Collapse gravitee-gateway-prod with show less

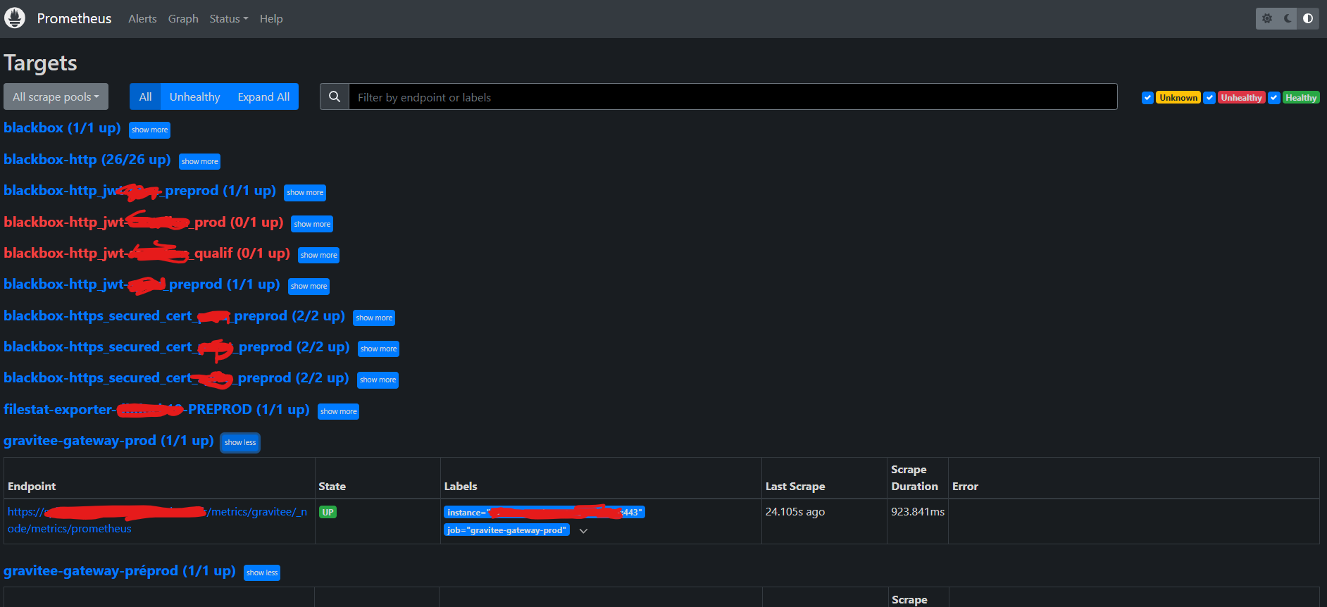240,442
